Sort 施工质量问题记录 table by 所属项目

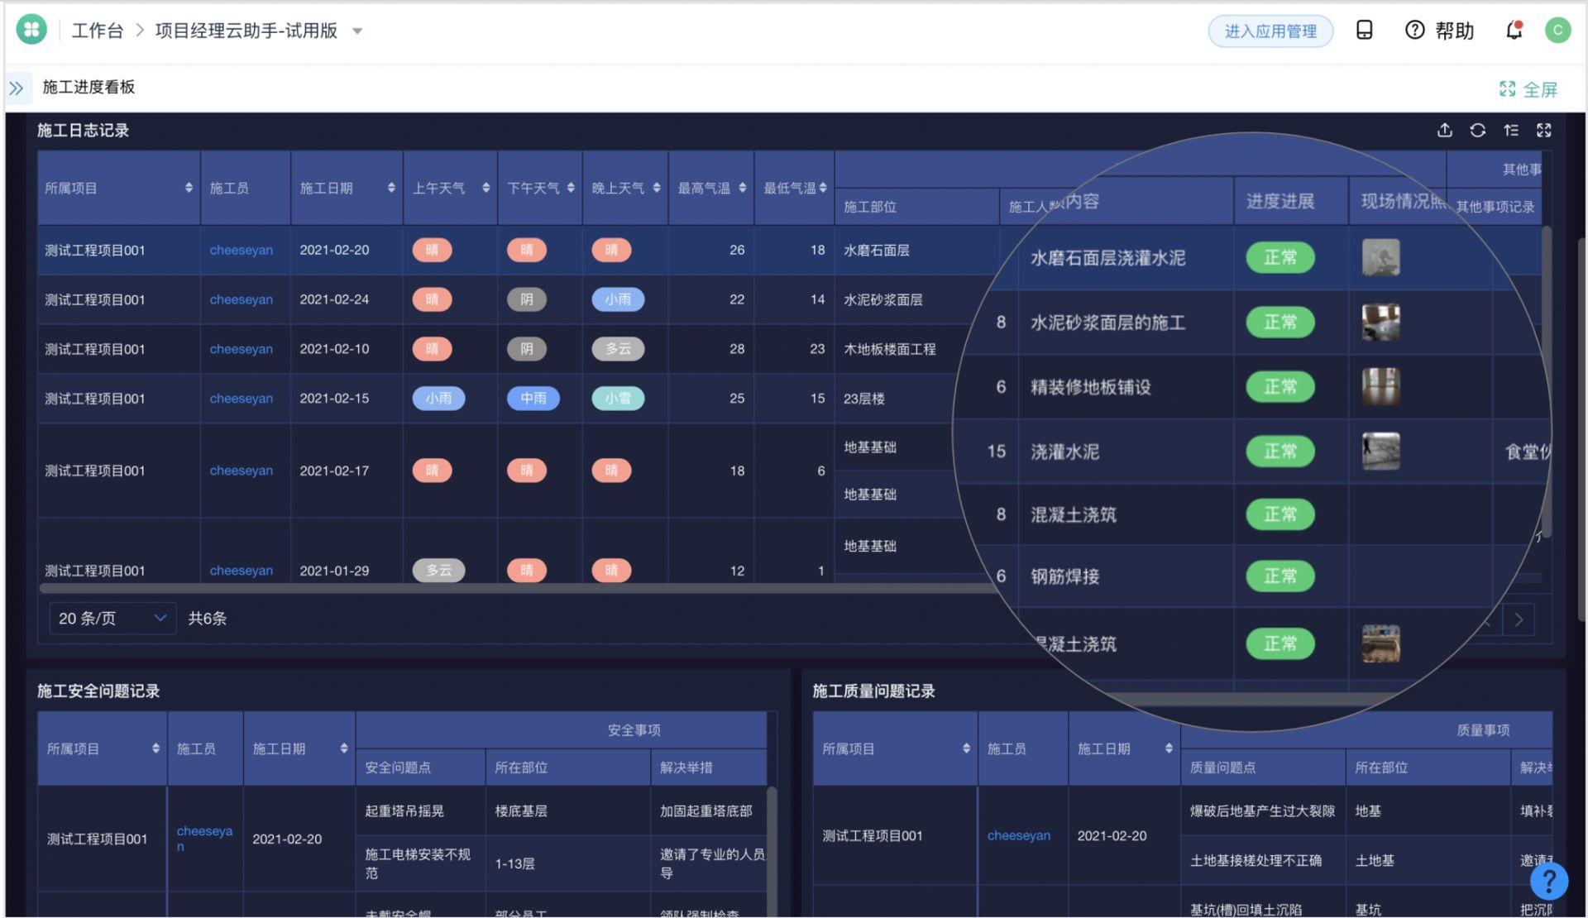coord(966,748)
